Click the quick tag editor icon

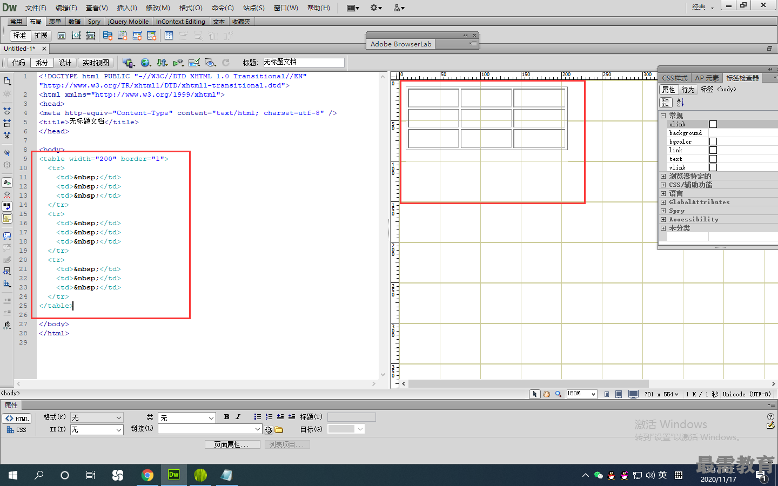(x=770, y=426)
